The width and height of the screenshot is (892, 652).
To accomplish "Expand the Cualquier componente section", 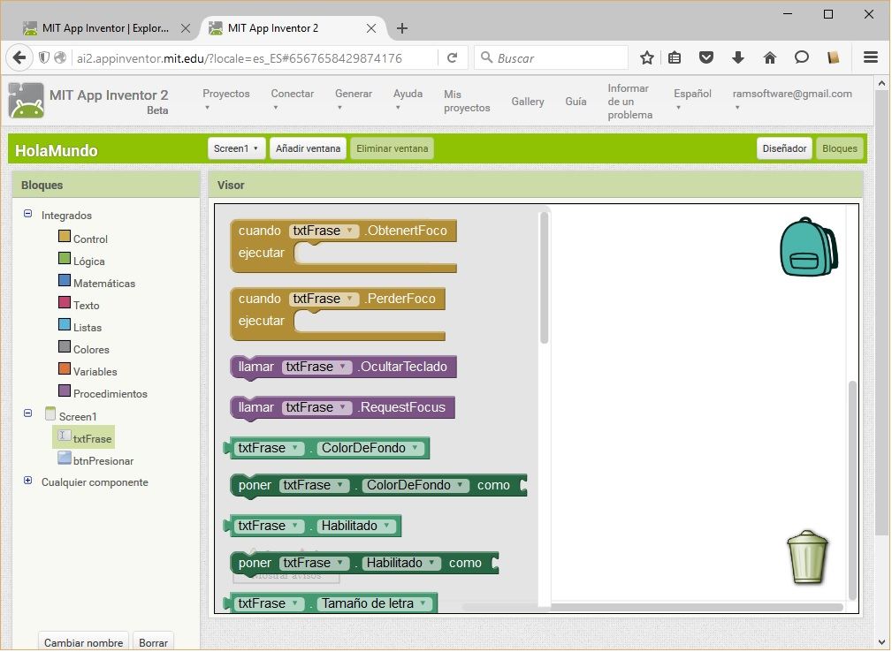I will (27, 481).
